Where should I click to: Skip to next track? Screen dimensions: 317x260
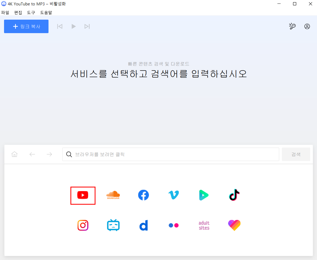[x=87, y=26]
